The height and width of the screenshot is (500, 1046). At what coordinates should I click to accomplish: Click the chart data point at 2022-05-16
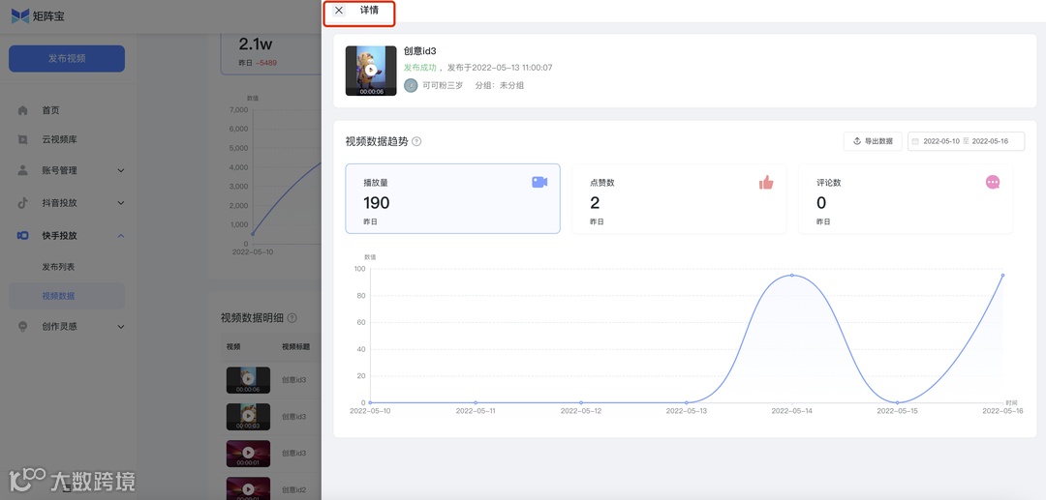[x=1002, y=275]
